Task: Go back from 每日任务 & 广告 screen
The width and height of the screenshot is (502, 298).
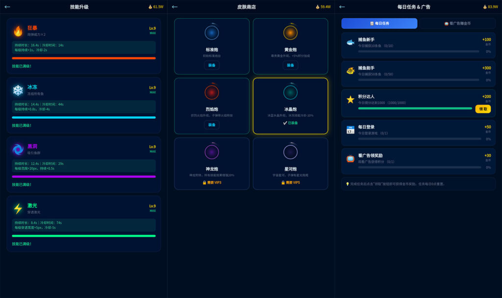Action: point(342,7)
